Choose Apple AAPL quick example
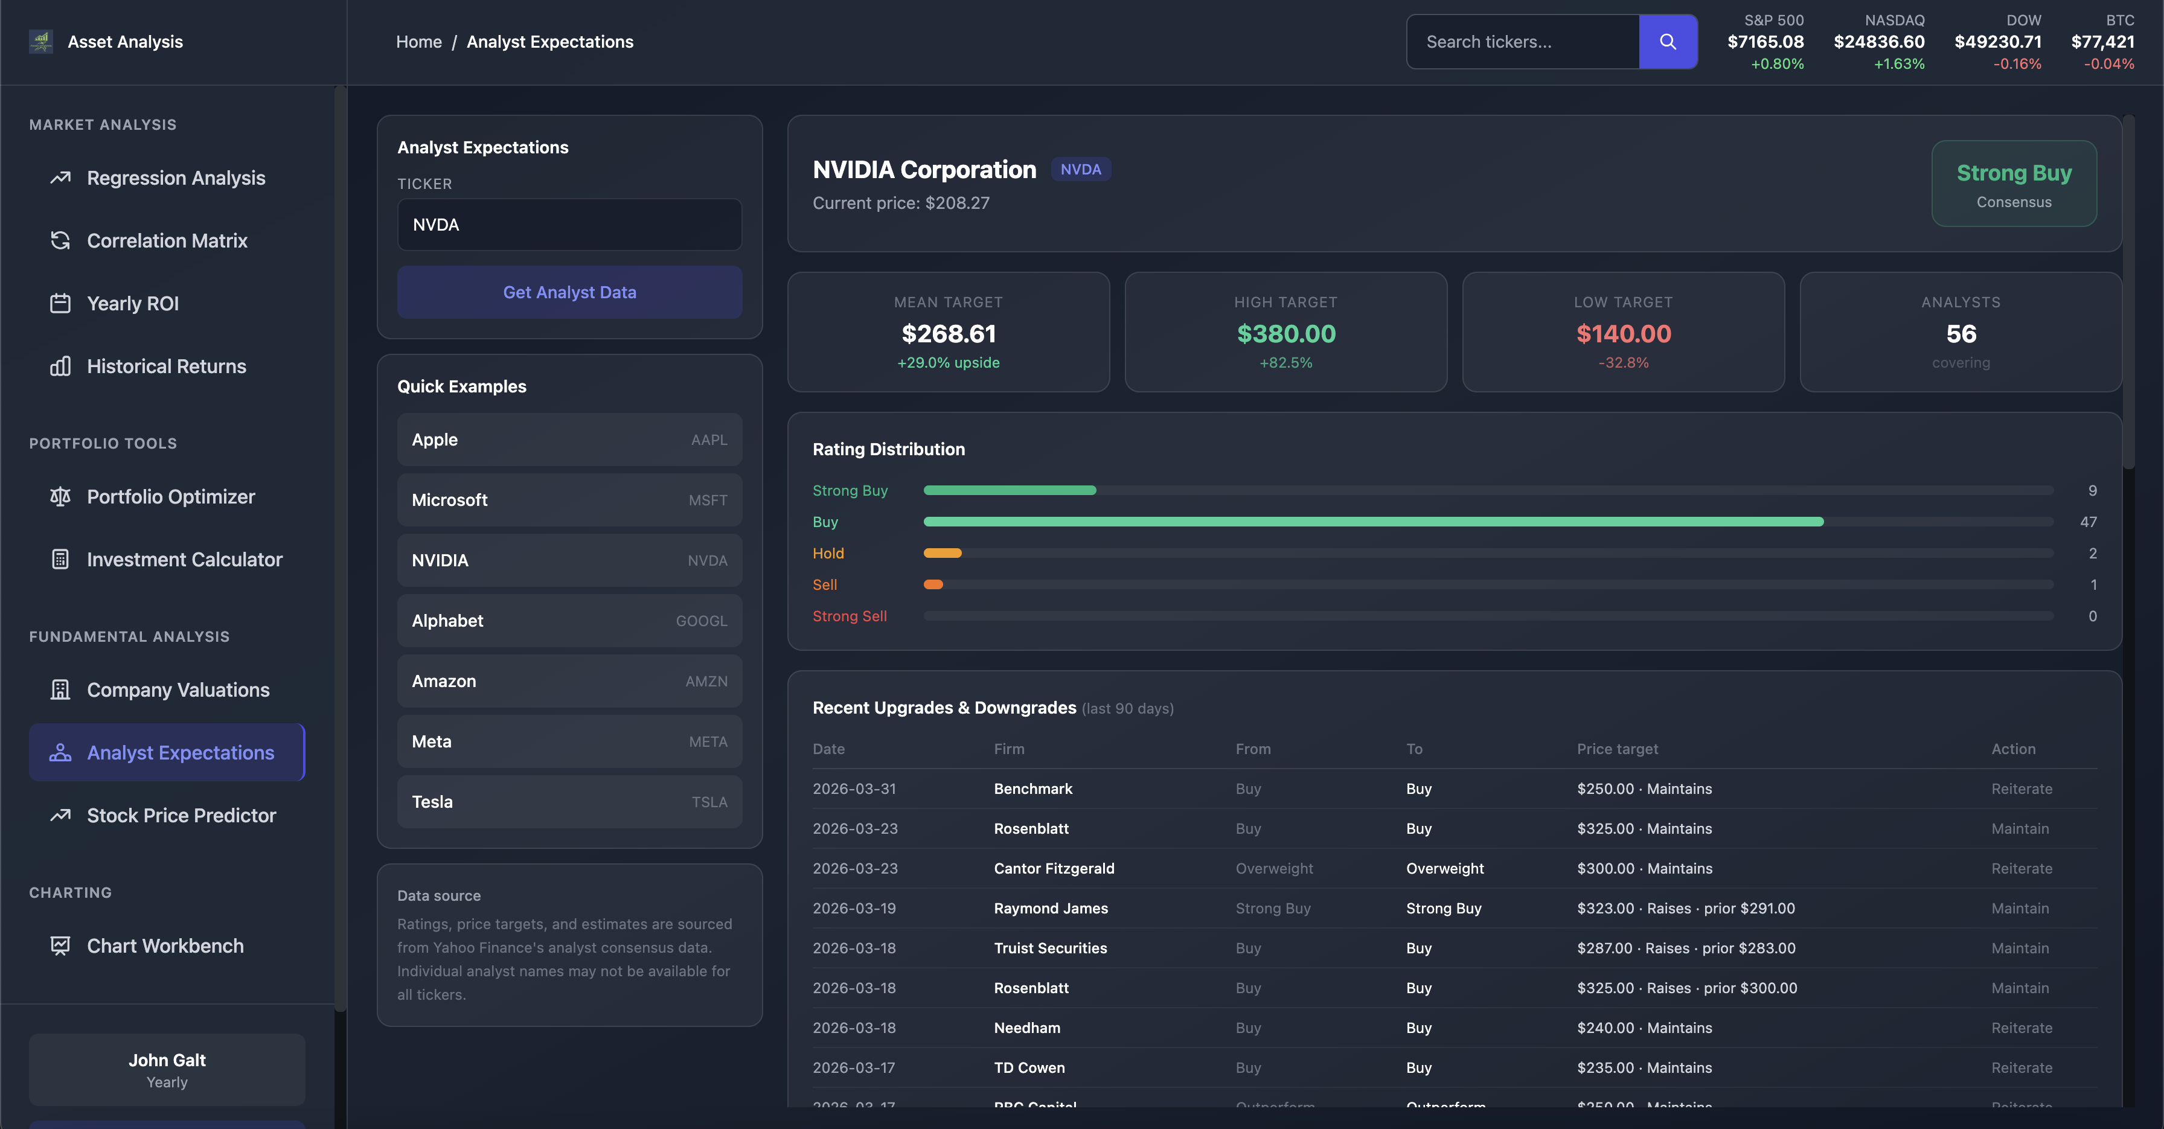Image resolution: width=2164 pixels, height=1129 pixels. coord(569,440)
